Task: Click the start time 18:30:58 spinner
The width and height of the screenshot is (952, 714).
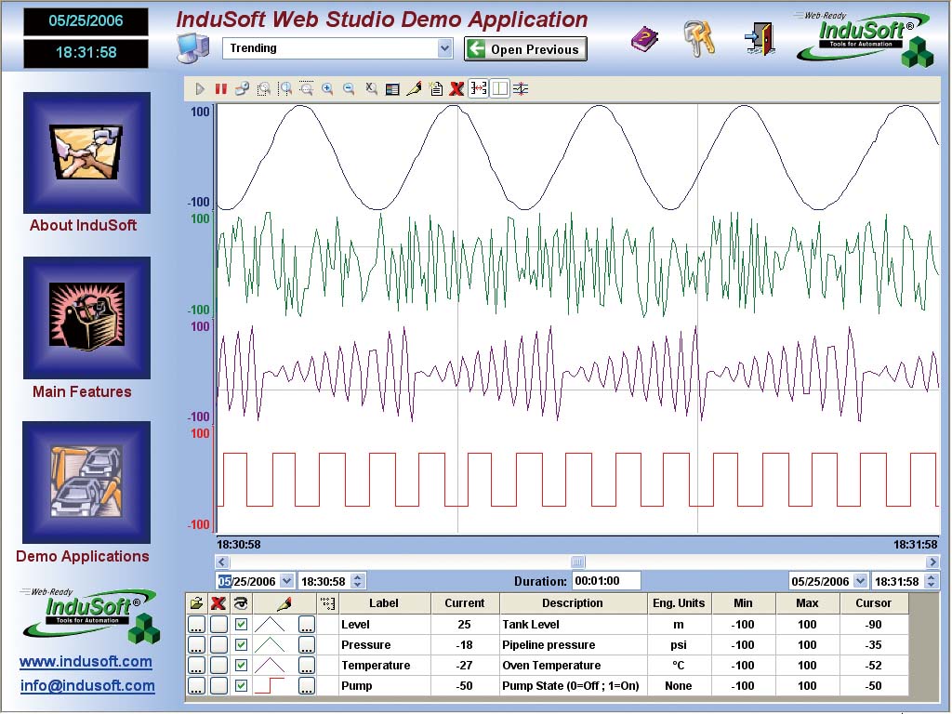Action: 358,581
